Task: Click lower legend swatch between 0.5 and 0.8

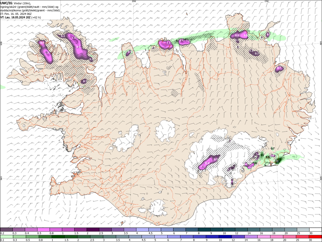Action: click(x=32, y=237)
